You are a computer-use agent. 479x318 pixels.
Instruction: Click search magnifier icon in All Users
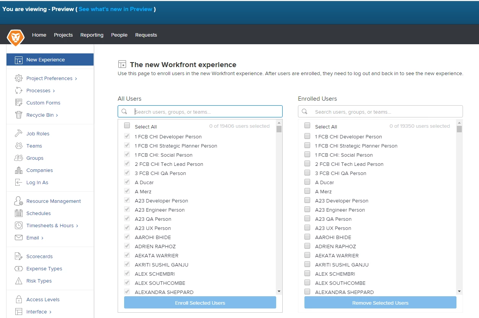click(124, 112)
